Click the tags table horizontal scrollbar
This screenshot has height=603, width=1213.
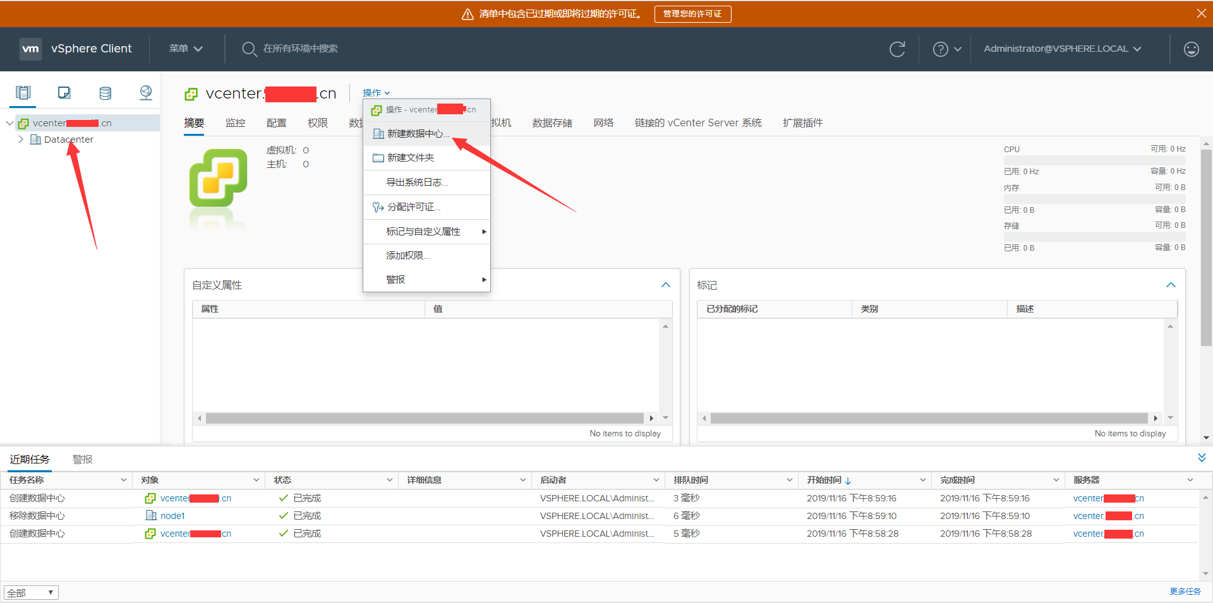point(929,418)
